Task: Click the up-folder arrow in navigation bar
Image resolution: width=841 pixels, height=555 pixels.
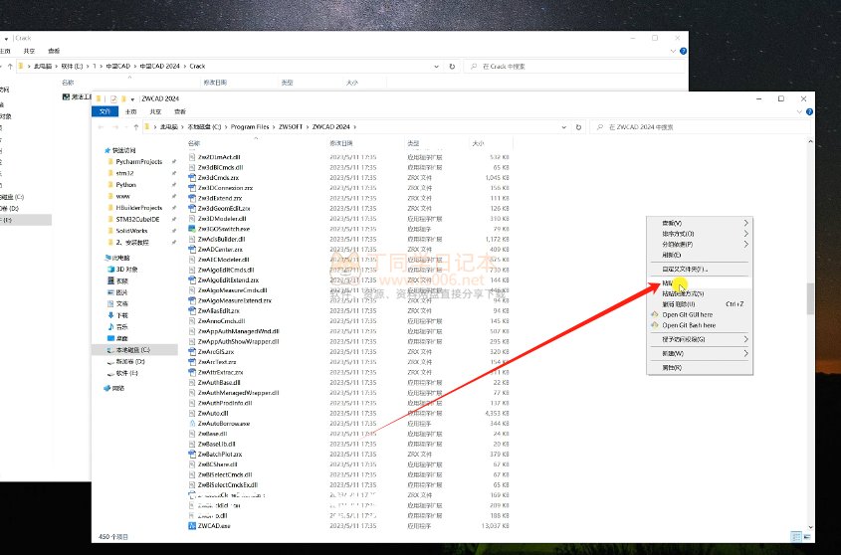Action: 135,127
